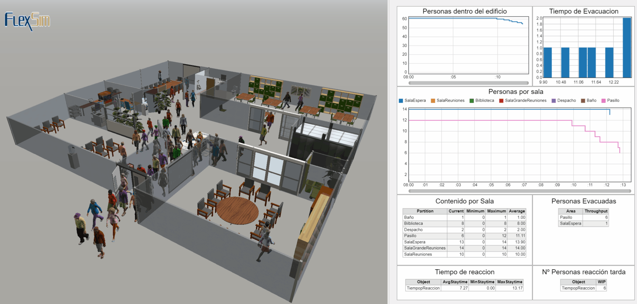The height and width of the screenshot is (304, 637).
Task: Click the tallest bar in Tiempo de Evacuacion
Action: [627, 48]
